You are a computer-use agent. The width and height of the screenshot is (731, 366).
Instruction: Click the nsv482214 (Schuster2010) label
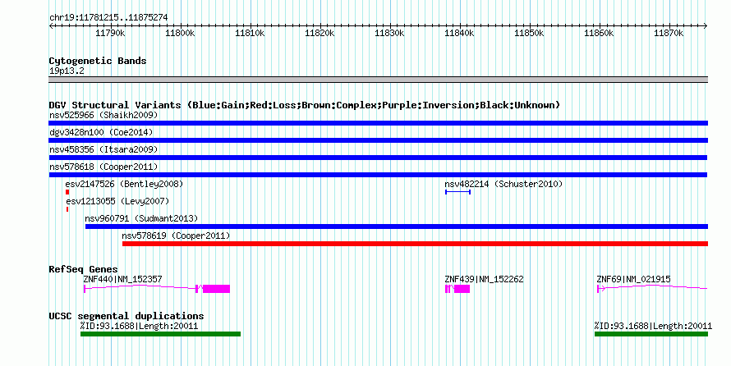(503, 184)
